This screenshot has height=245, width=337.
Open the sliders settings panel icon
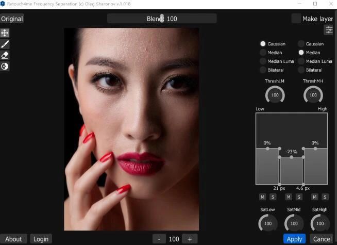[x=328, y=30]
